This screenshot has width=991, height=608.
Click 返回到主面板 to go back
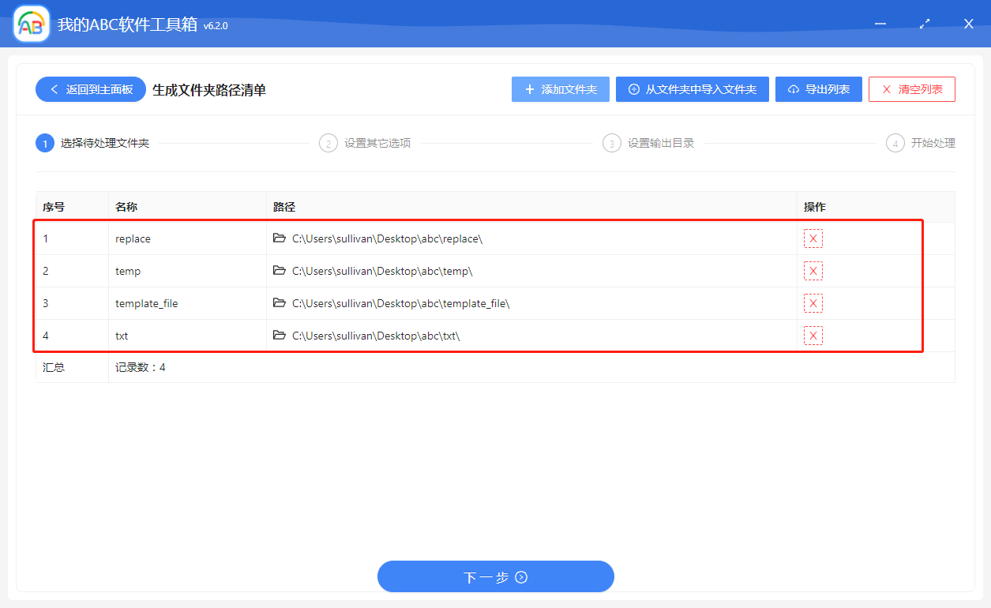[x=90, y=88]
